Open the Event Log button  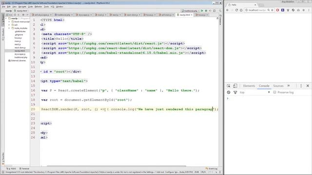[x=212, y=169]
